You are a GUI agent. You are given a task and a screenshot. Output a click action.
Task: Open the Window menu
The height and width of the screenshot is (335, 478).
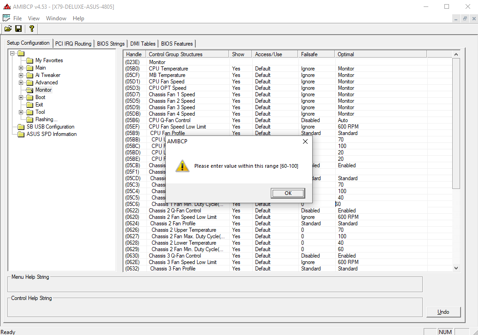56,18
